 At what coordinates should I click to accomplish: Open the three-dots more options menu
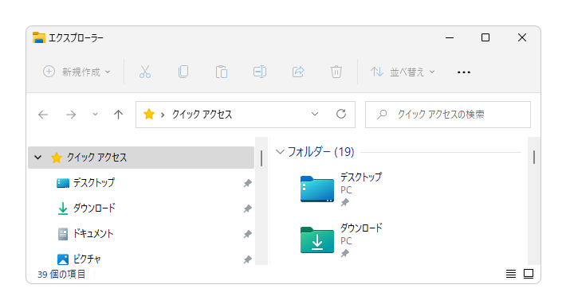click(x=463, y=72)
